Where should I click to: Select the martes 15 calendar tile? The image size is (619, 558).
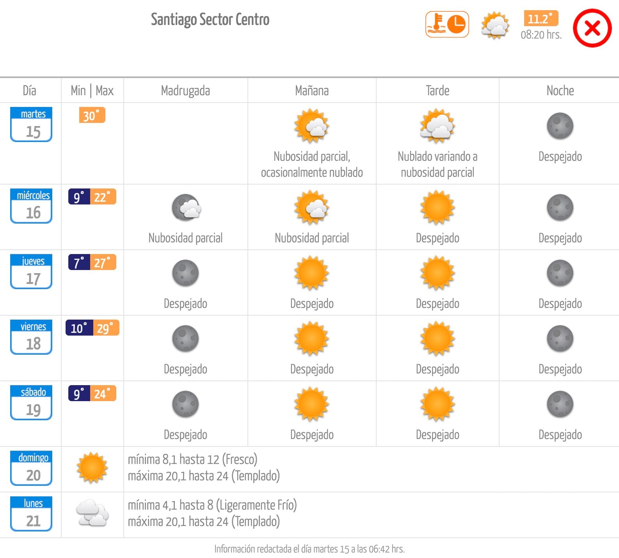(31, 124)
